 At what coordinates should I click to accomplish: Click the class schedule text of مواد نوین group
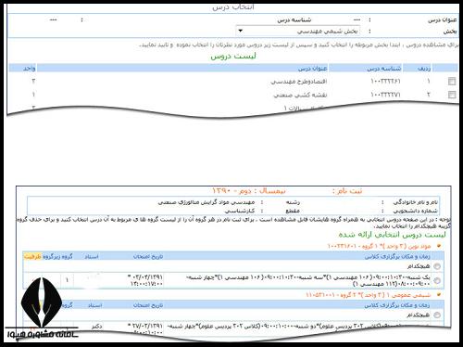tap(307, 280)
